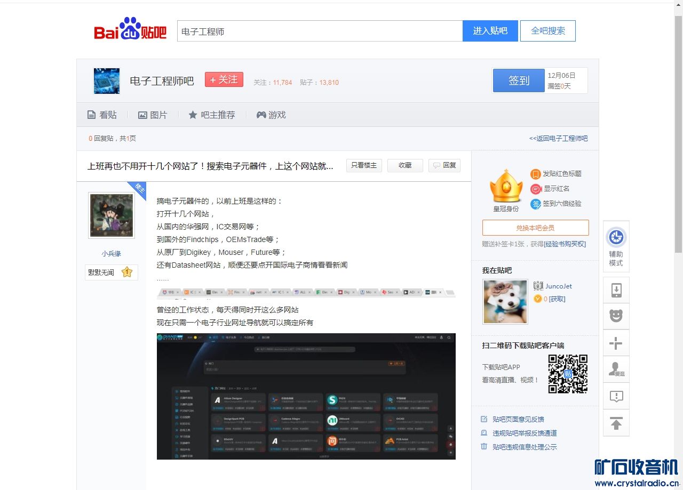This screenshot has width=683, height=490.
Task: Click the 进入贴吧 button
Action: pyautogui.click(x=490, y=31)
